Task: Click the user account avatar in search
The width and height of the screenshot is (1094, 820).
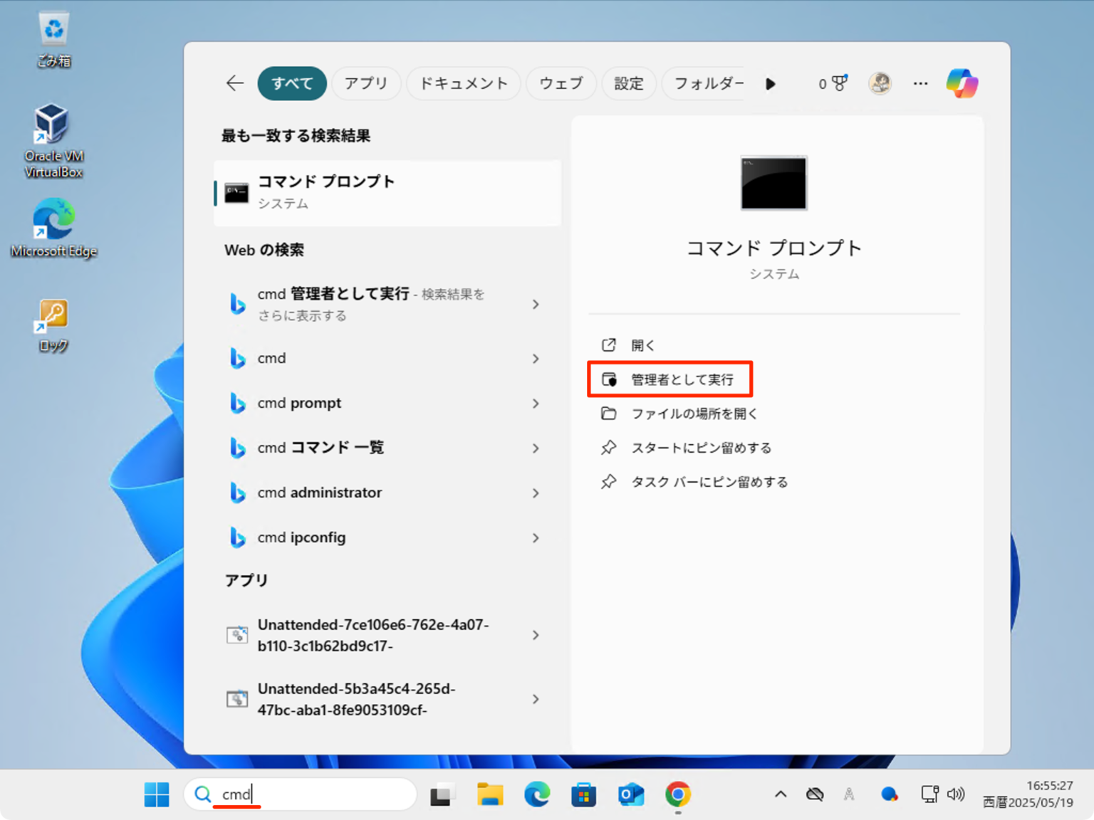Action: pos(880,83)
